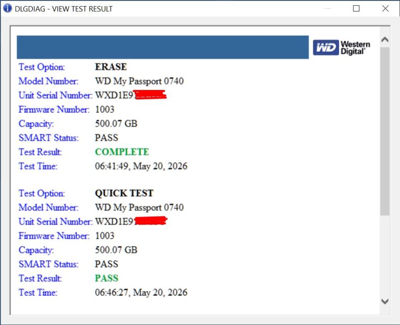Click QUICK TEST section firmware number 1003

105,236
